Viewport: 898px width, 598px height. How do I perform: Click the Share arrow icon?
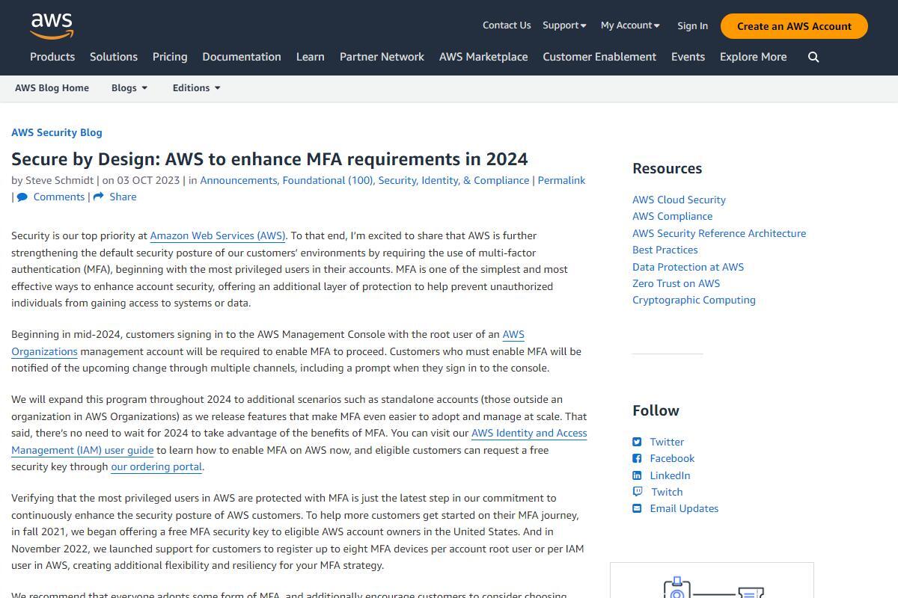98,197
